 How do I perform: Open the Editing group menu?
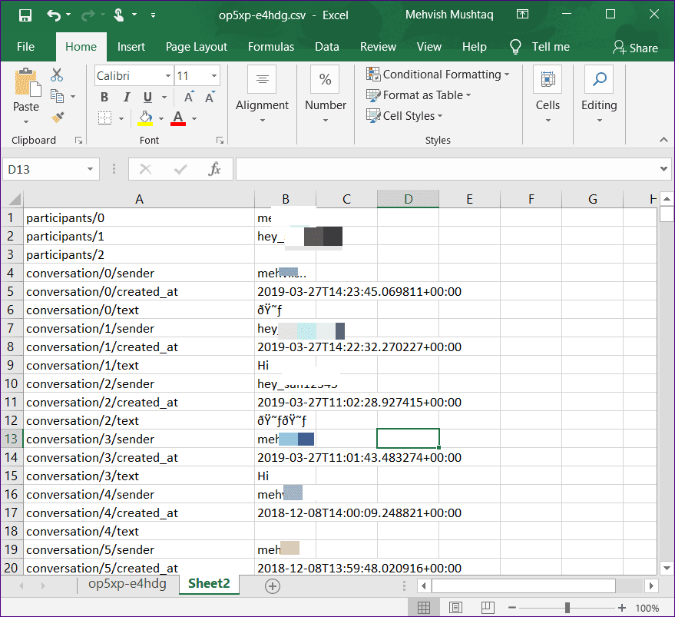tap(599, 95)
